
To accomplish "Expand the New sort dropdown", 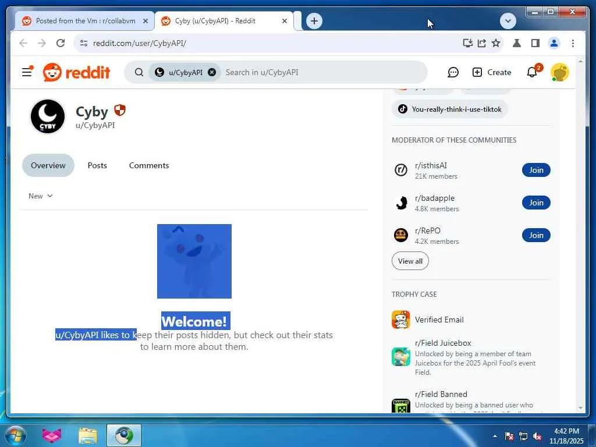I will point(41,196).
